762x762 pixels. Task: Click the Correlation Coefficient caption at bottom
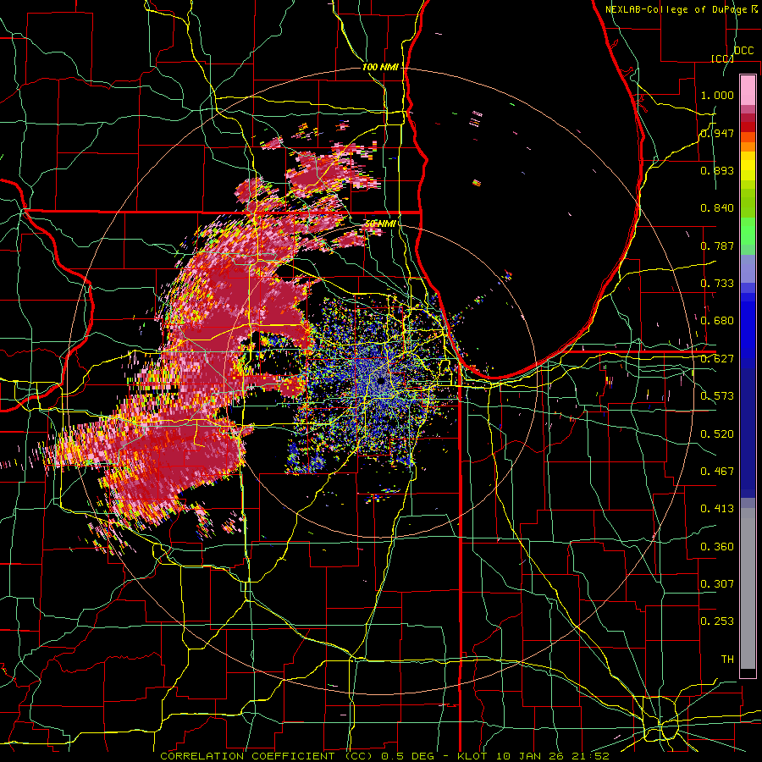(x=384, y=756)
